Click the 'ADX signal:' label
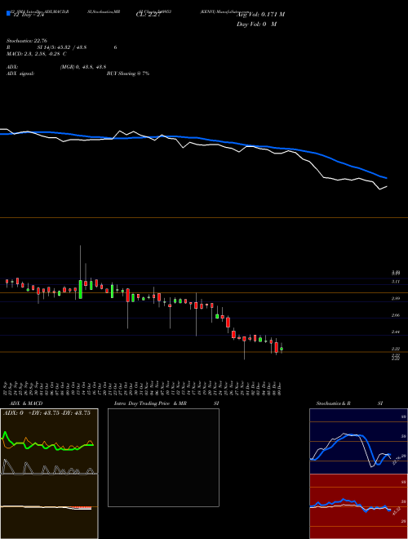The width and height of the screenshot is (408, 539). point(20,73)
